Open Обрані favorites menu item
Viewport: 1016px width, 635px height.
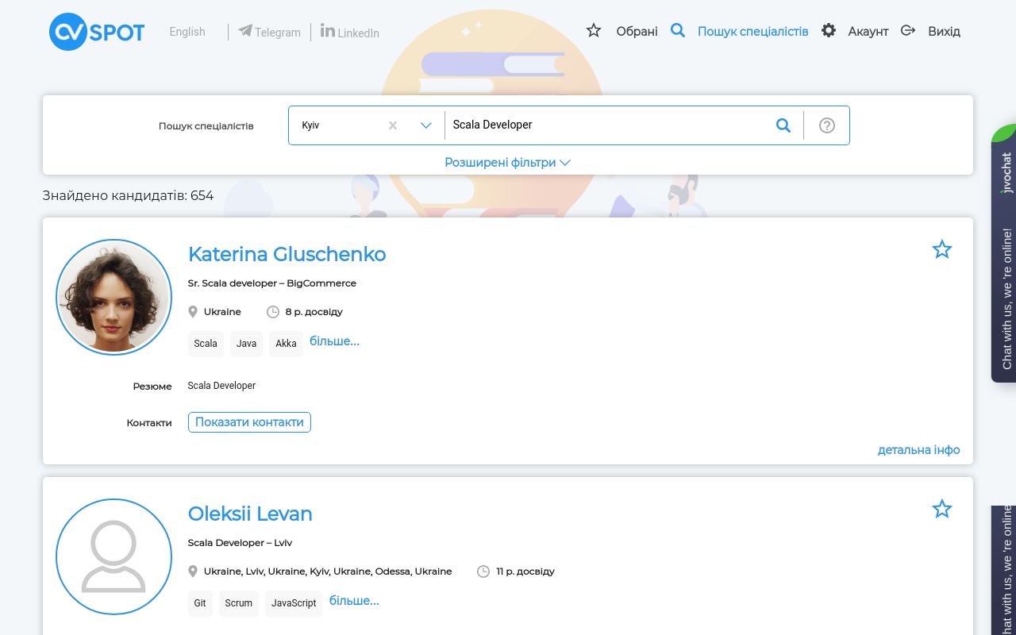pos(637,32)
